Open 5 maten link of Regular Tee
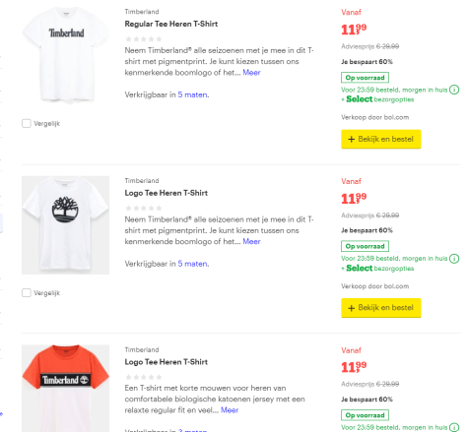Viewport: 468px width, 432px height. pos(193,94)
